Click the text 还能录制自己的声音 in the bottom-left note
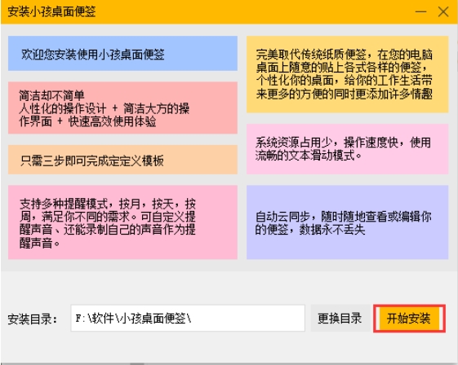Screen dimensions: 458x365 tap(113, 230)
